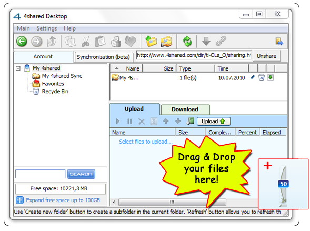Click the Select files to upload link

[x=146, y=142]
